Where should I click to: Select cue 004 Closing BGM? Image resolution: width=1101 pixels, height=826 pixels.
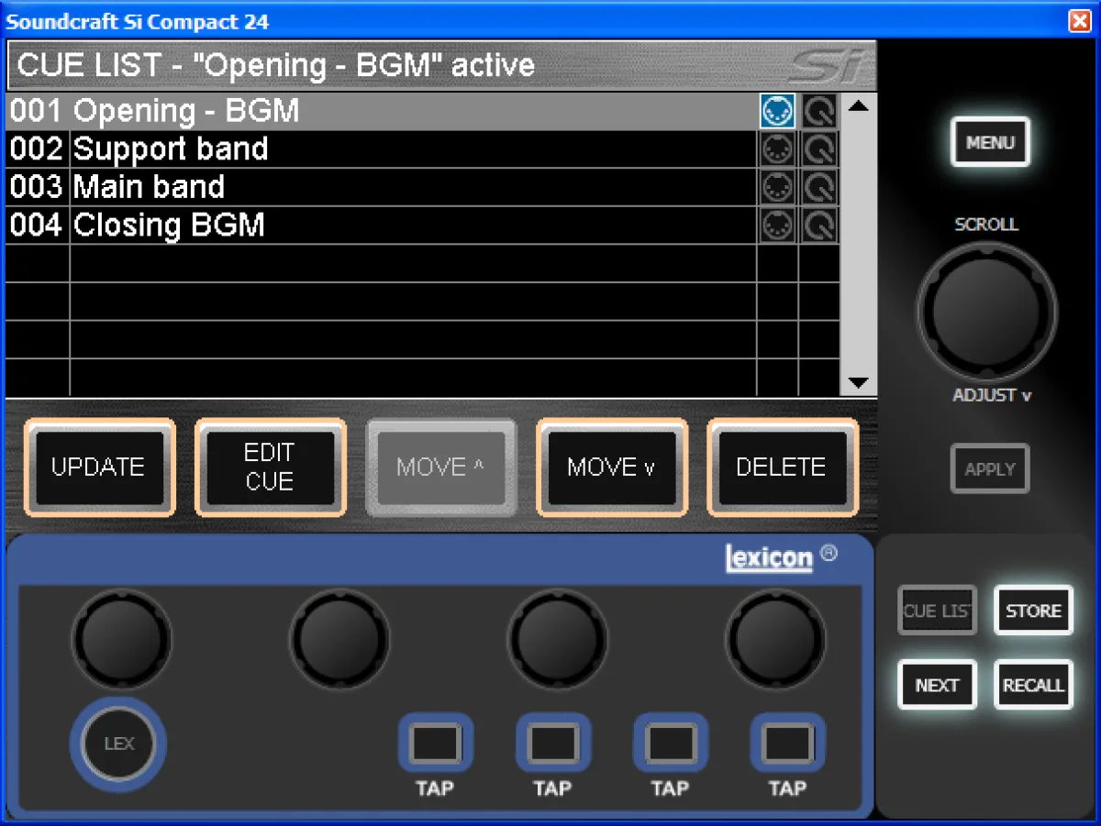422,226
